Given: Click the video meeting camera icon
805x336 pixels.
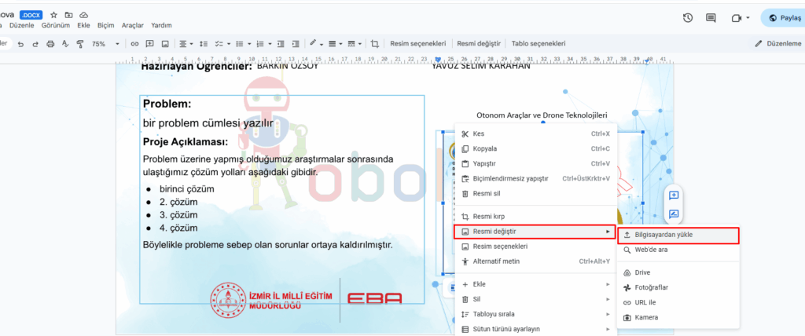Looking at the screenshot, I should click(737, 18).
